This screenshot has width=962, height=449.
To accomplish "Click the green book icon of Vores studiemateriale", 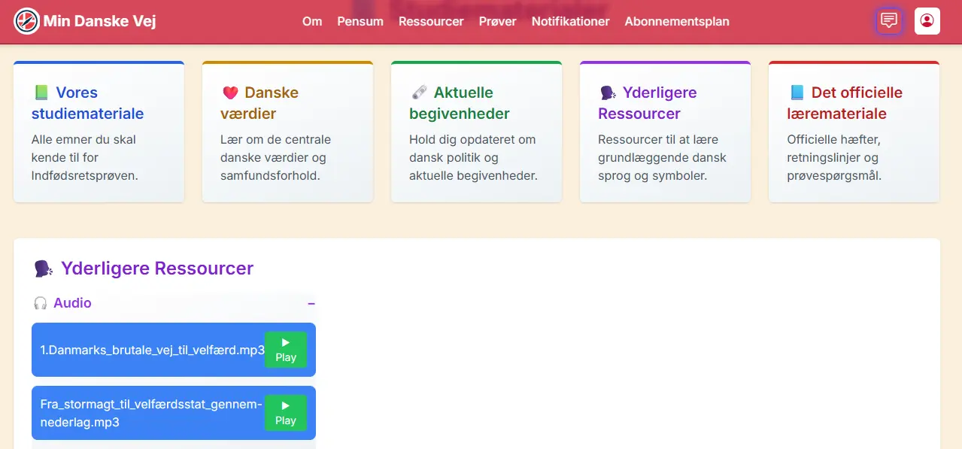I will (41, 93).
